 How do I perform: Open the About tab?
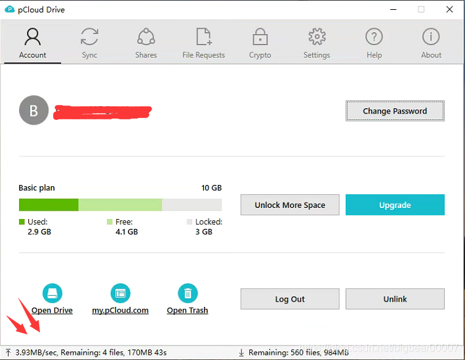click(x=431, y=43)
